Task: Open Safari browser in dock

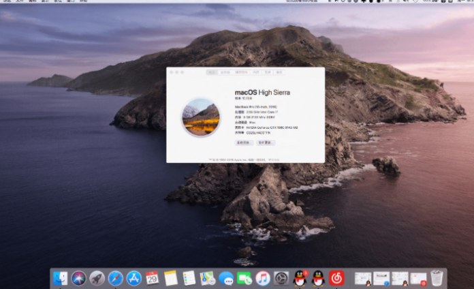Action: tap(116, 278)
